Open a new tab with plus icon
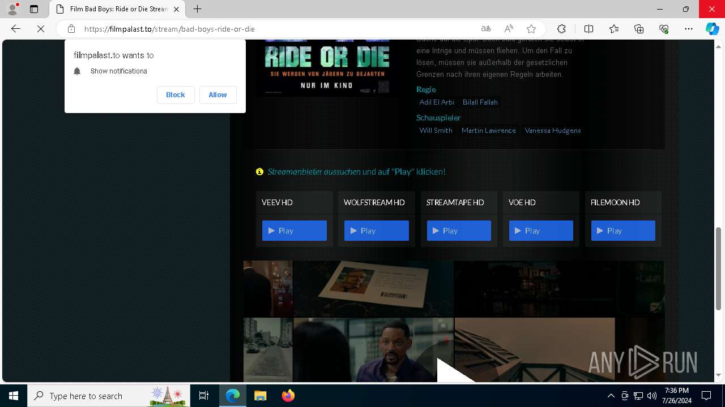 pos(197,9)
